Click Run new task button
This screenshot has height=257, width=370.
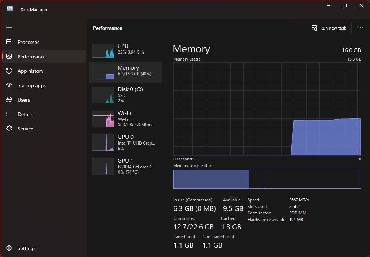tap(329, 28)
